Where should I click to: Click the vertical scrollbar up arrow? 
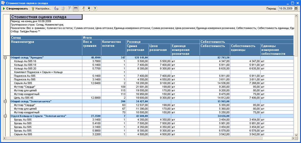296,16
